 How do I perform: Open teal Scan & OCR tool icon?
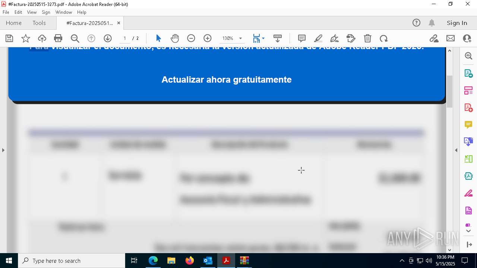[x=468, y=176]
